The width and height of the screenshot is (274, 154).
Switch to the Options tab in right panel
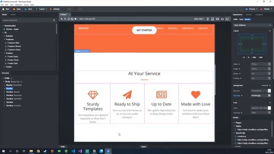pos(249,15)
